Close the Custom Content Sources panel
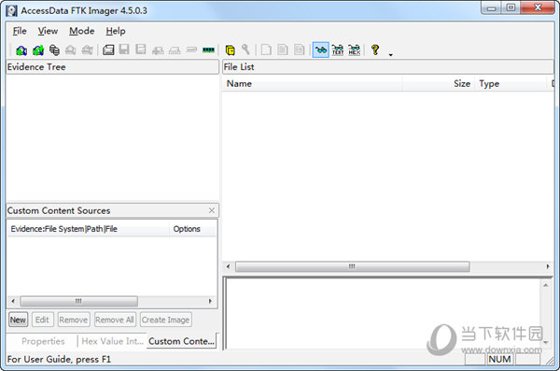Screen dimensions: 560x371 (212, 210)
